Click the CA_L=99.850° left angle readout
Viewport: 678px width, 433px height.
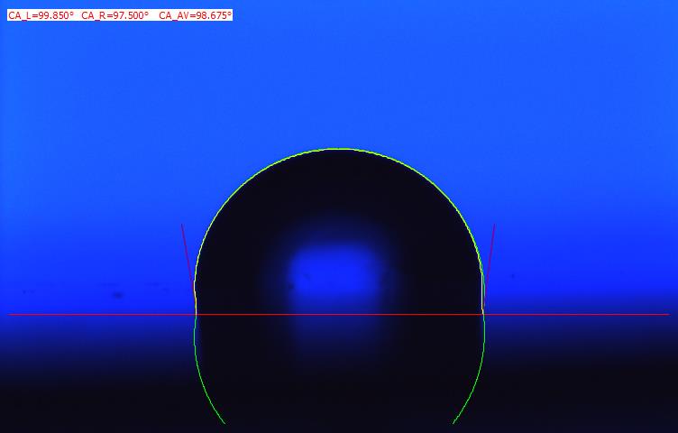coord(41,15)
